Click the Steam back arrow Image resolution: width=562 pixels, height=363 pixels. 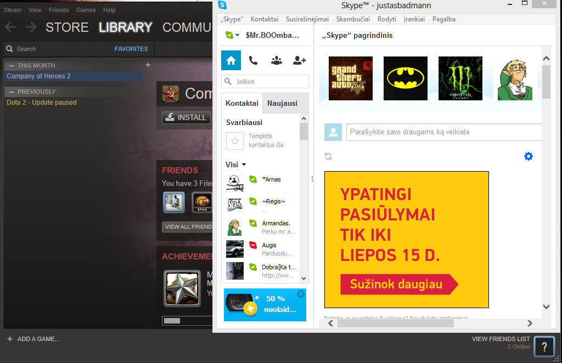pos(10,27)
